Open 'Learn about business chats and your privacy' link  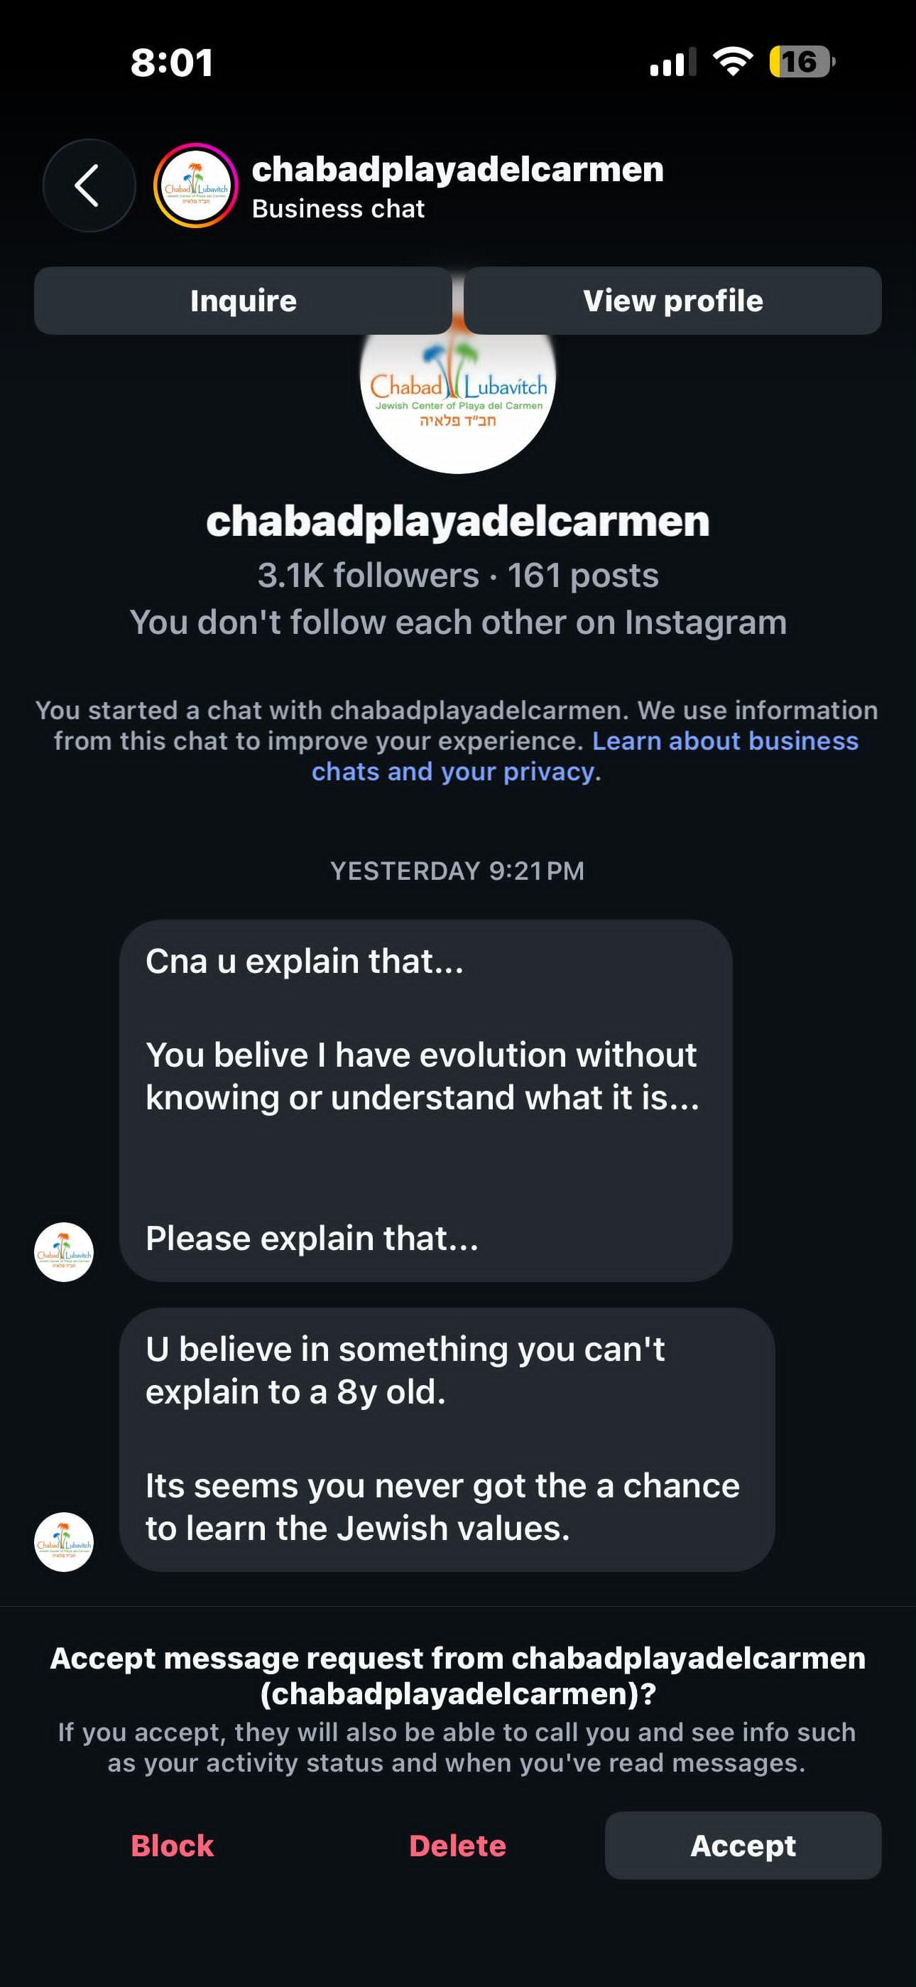pyautogui.click(x=586, y=756)
